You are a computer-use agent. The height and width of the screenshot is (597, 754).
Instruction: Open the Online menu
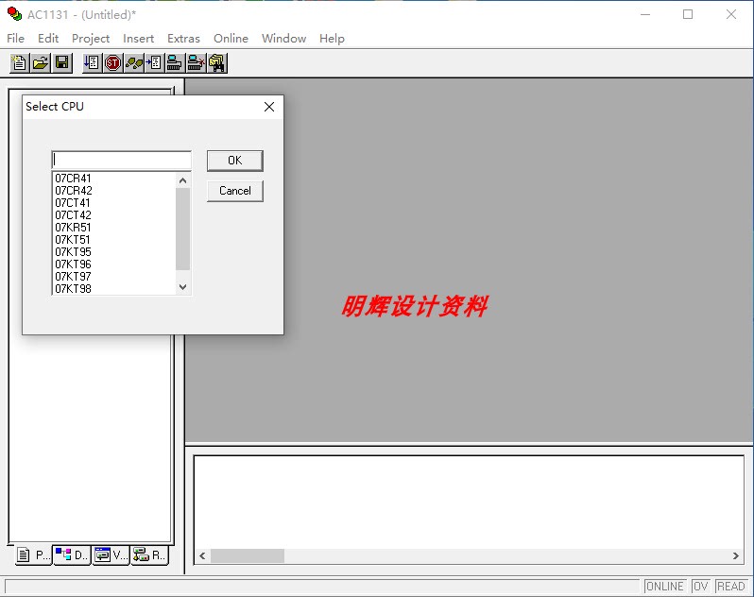pyautogui.click(x=231, y=39)
